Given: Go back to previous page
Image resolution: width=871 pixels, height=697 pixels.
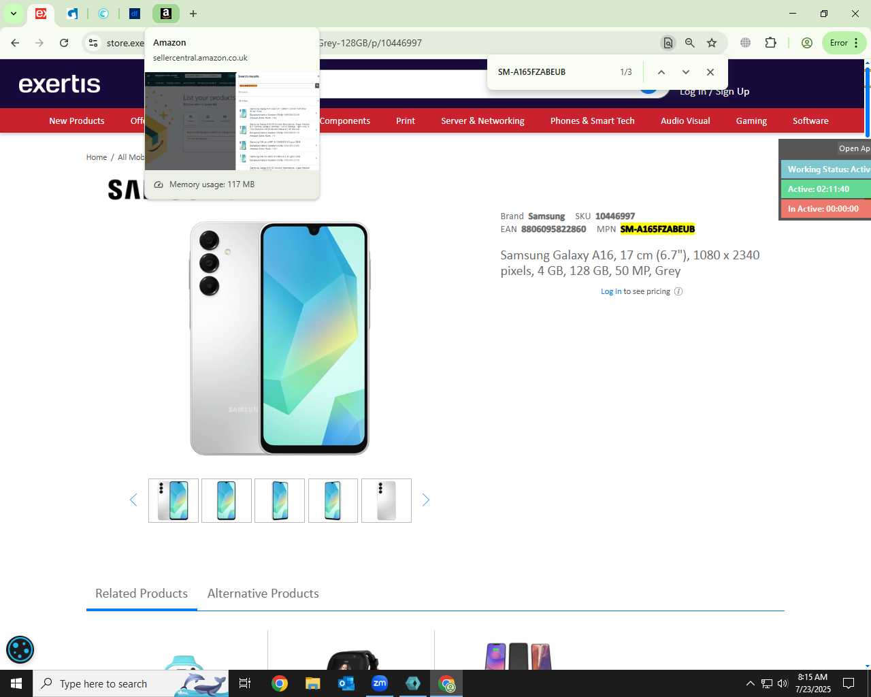Looking at the screenshot, I should pos(15,43).
